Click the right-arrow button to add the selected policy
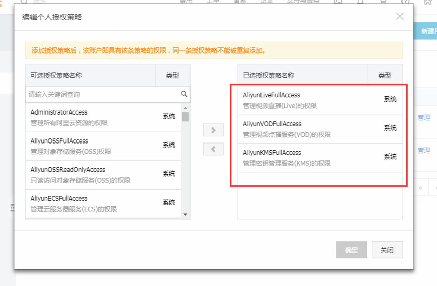This screenshot has width=437, height=286. coord(213,130)
